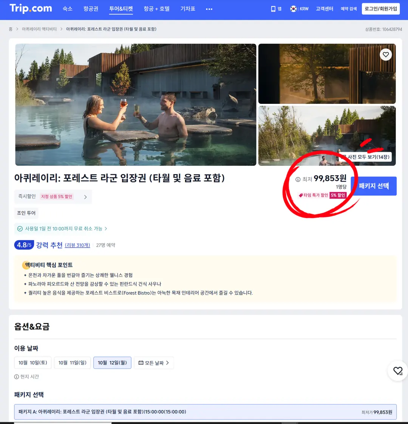Select 패키지 A package row
This screenshot has height=424, width=408.
click(x=206, y=412)
